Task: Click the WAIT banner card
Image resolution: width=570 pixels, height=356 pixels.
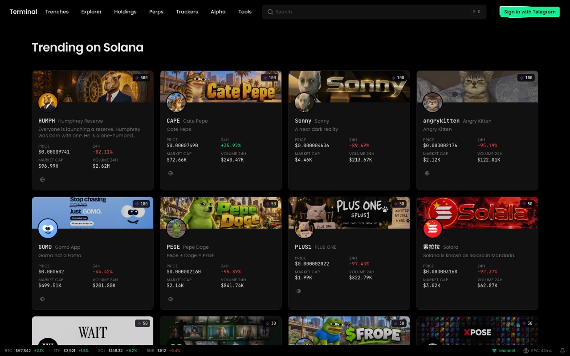Action: (93, 331)
